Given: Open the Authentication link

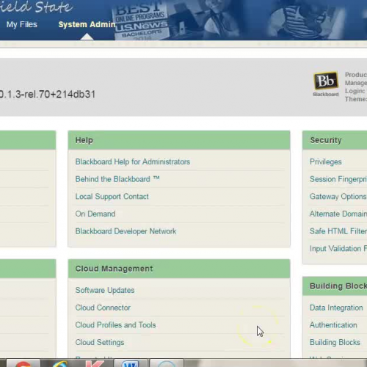Looking at the screenshot, I should point(333,325).
